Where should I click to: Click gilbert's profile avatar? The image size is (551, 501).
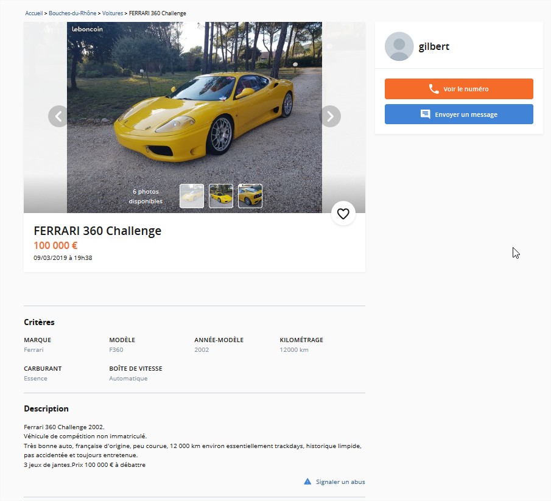pyautogui.click(x=399, y=46)
